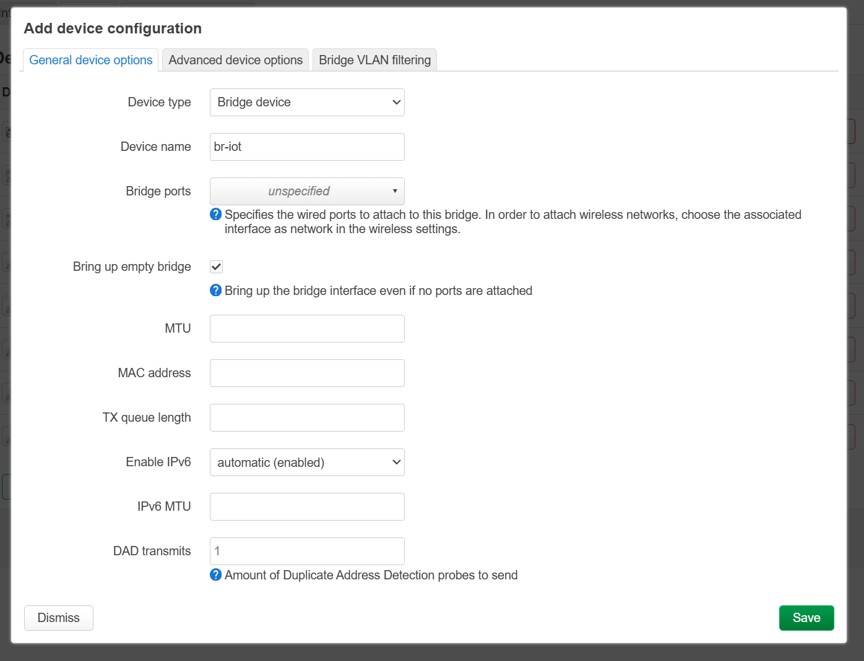Click the DAD transmits input field
This screenshot has height=661, width=864.
point(307,552)
